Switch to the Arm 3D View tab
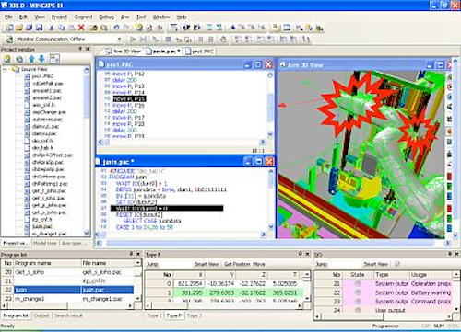The image size is (461, 332). [x=124, y=52]
